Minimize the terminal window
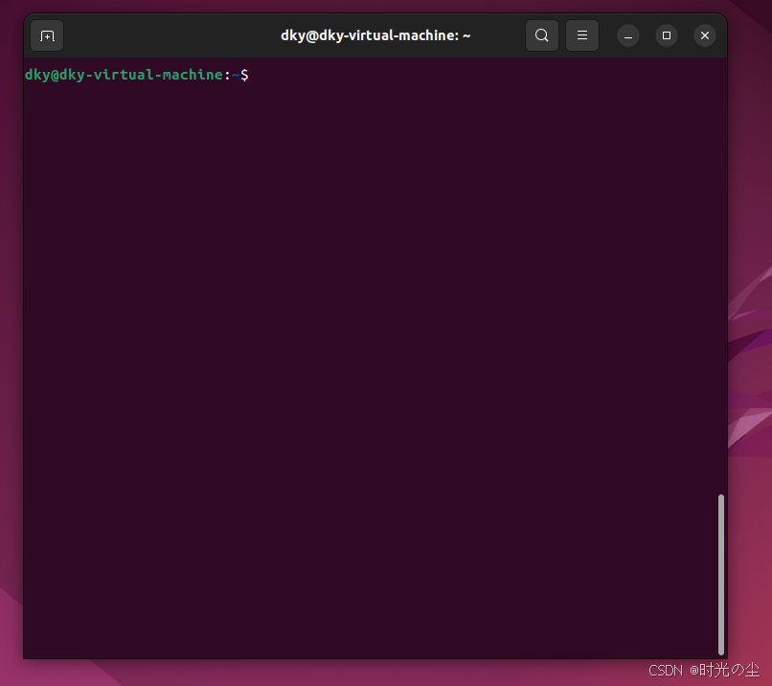 pyautogui.click(x=627, y=35)
